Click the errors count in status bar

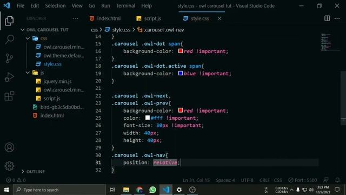pyautogui.click(x=11, y=180)
